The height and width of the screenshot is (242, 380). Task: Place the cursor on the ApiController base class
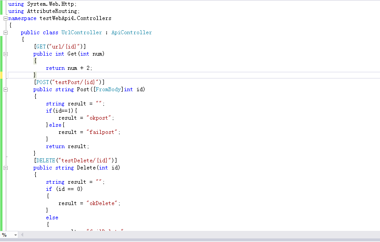(132, 32)
